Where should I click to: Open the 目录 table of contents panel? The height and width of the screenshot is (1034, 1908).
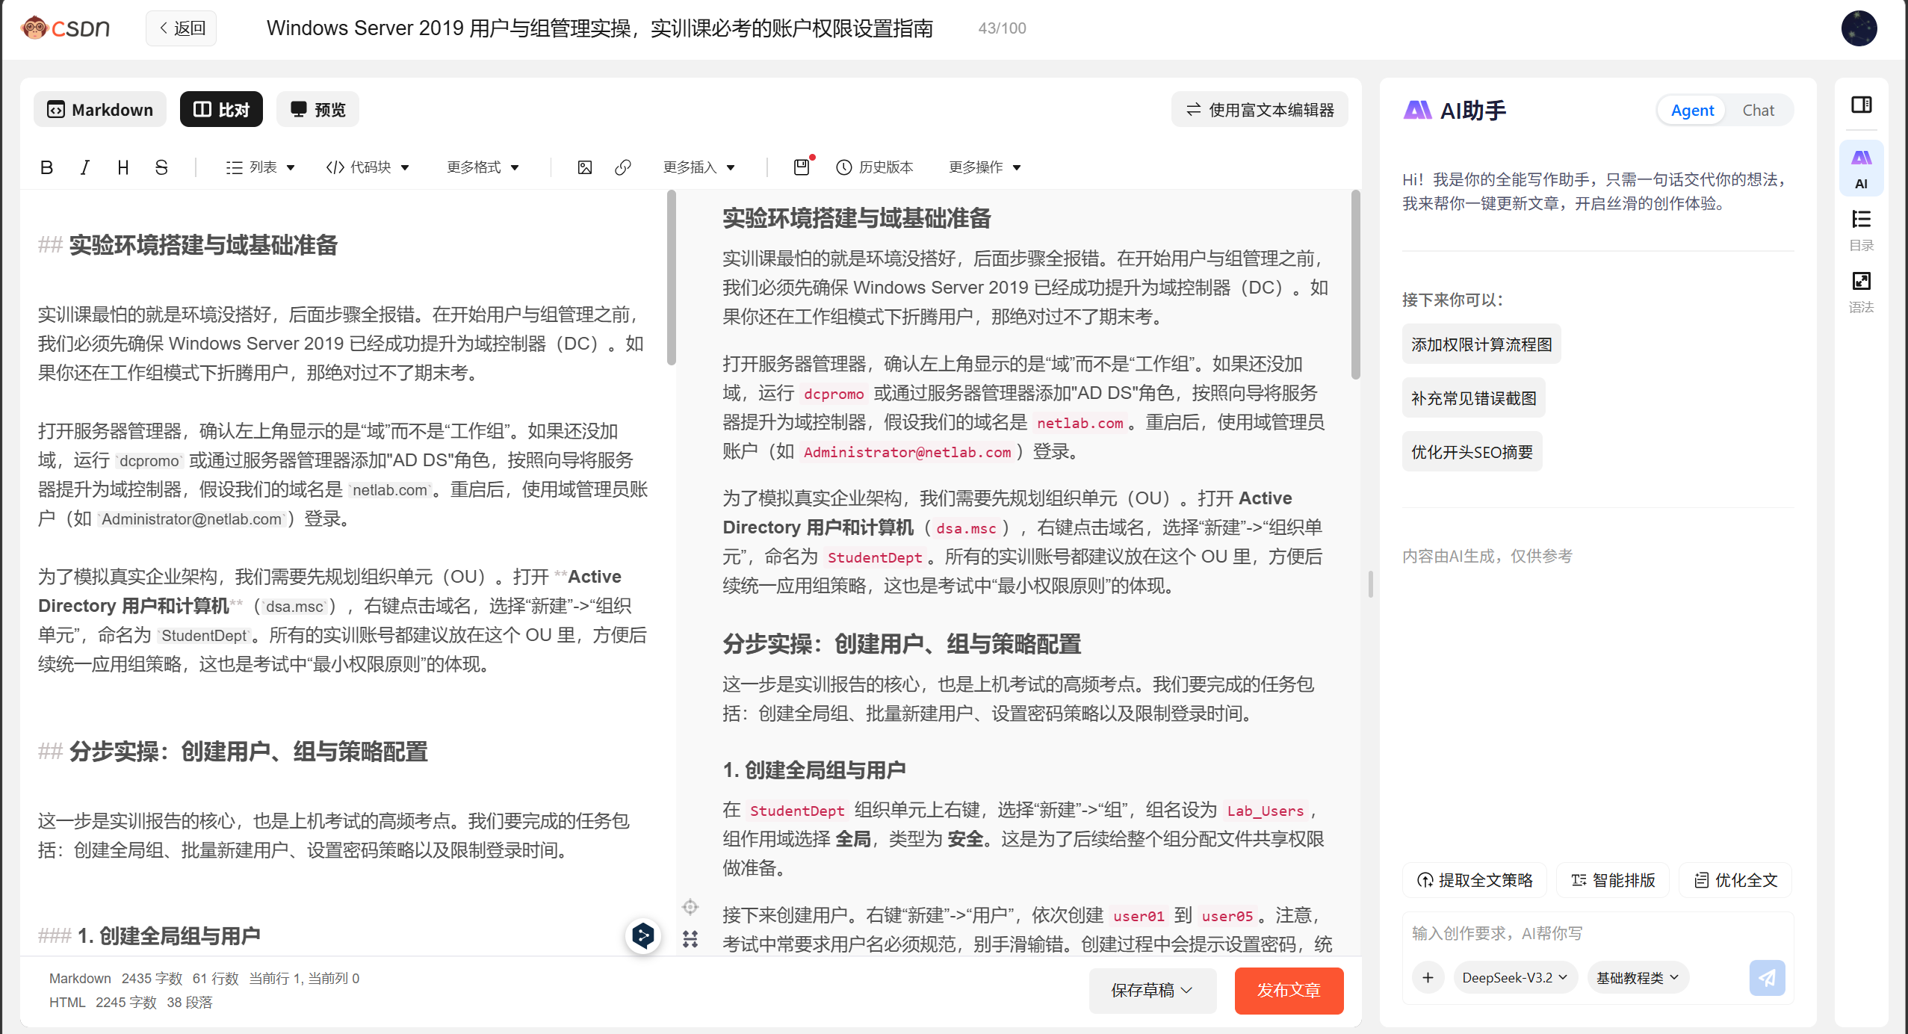(1861, 230)
